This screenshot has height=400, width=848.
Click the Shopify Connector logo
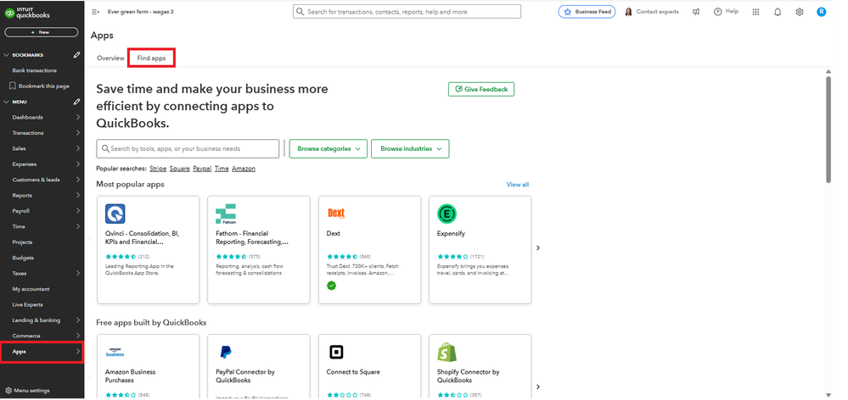(x=446, y=352)
